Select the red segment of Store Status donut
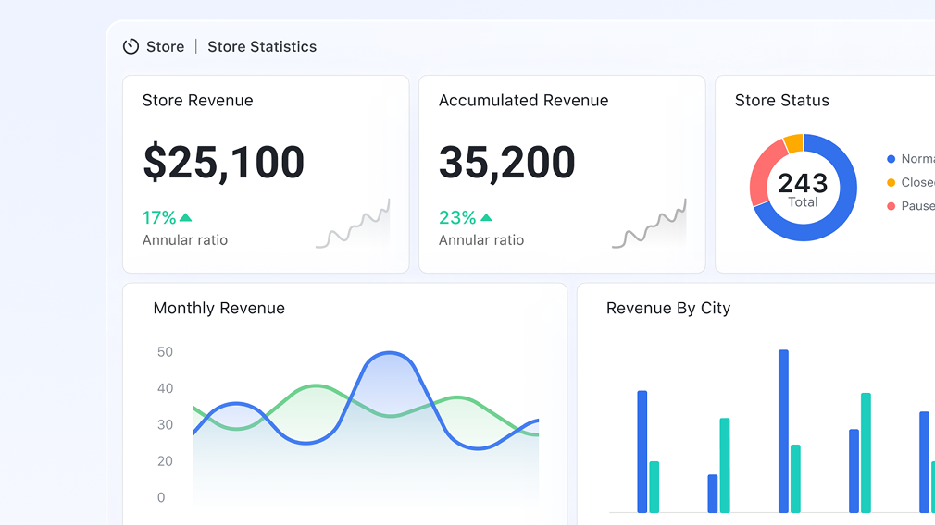Viewport: 935px width, 525px height. [x=760, y=174]
